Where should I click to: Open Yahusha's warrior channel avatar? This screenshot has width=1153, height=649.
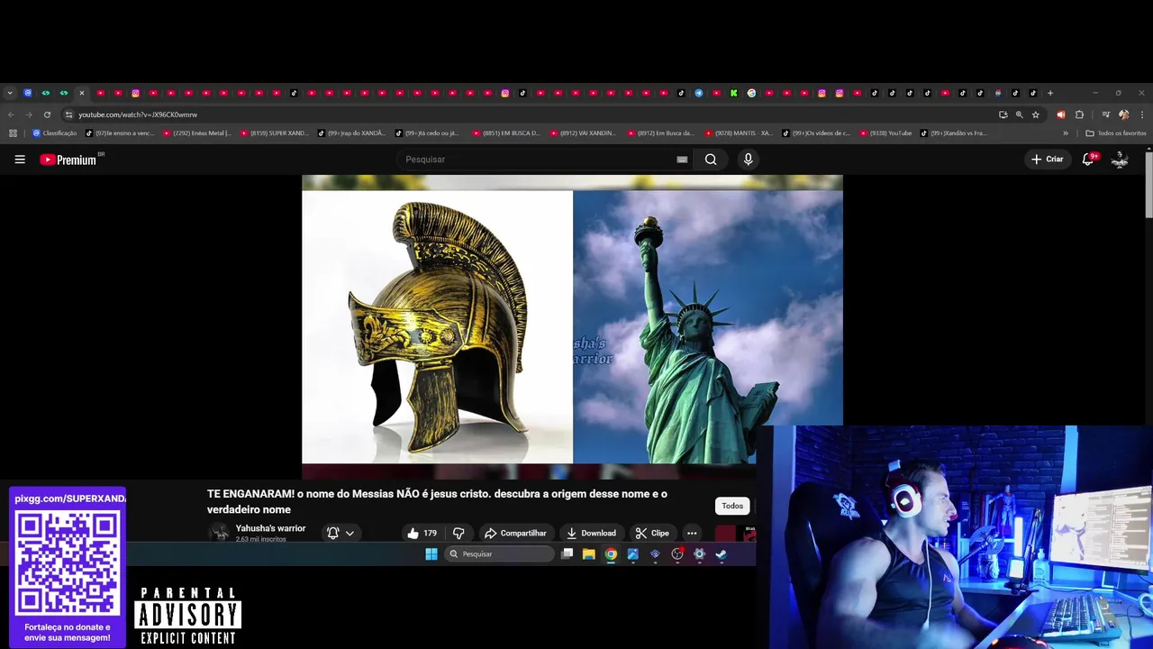pyautogui.click(x=219, y=533)
